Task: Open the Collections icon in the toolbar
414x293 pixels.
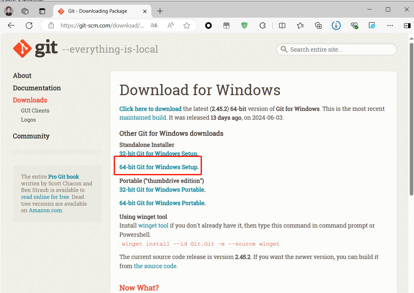Action: pos(318,26)
